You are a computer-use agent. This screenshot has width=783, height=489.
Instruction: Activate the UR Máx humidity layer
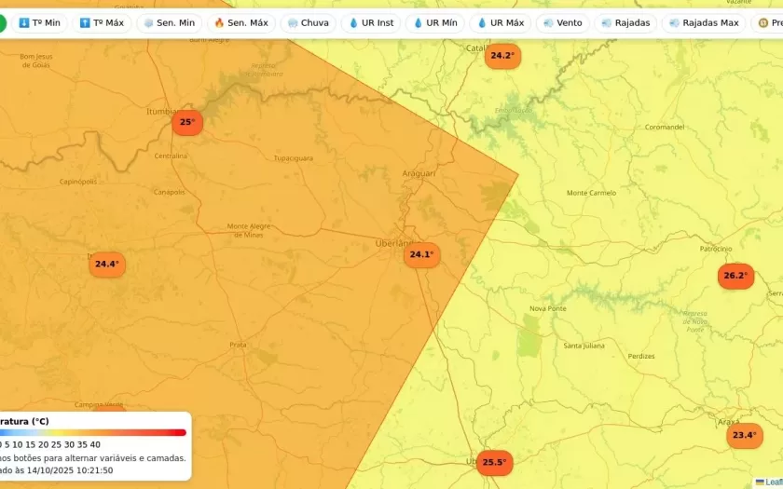(x=500, y=23)
